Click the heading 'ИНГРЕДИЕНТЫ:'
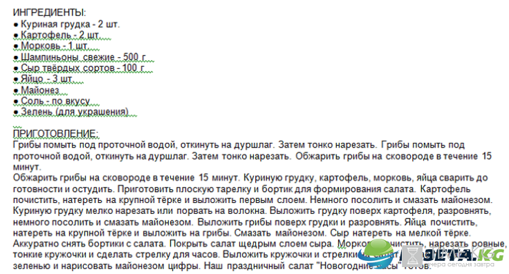Viewport: 509px width, 274px height. click(49, 12)
